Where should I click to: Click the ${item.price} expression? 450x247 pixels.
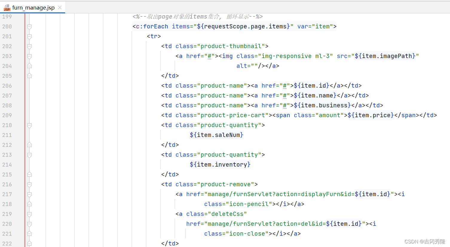click(x=371, y=115)
